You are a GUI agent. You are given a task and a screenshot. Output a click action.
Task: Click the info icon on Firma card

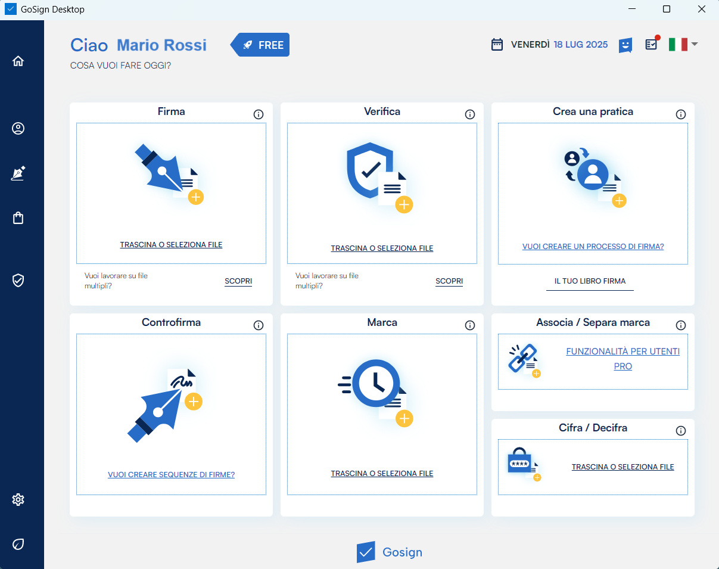pyautogui.click(x=259, y=114)
